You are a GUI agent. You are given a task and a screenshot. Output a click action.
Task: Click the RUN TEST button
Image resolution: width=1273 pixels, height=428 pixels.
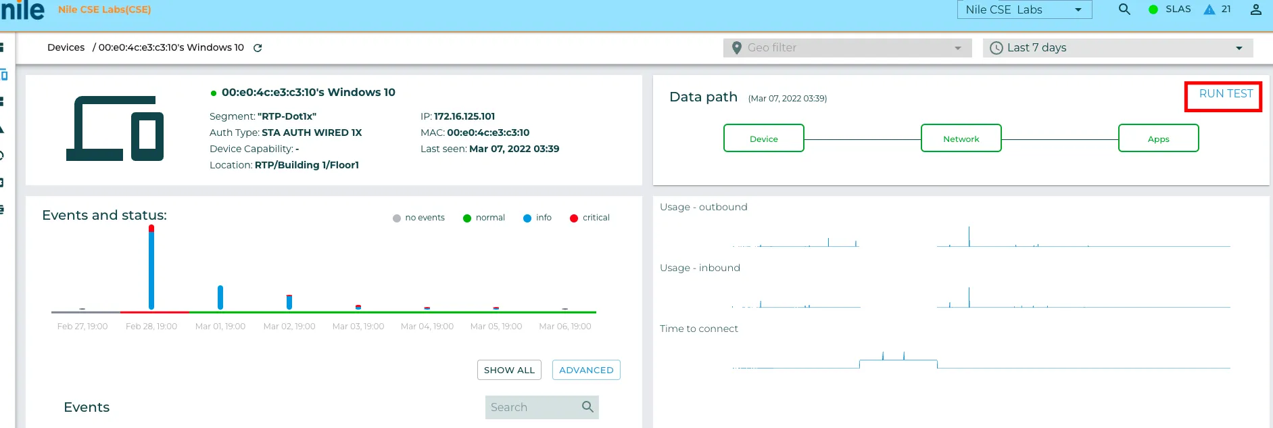[x=1226, y=94]
